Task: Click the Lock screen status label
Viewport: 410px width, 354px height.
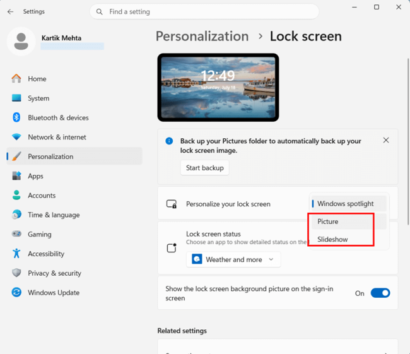Action: coord(213,234)
